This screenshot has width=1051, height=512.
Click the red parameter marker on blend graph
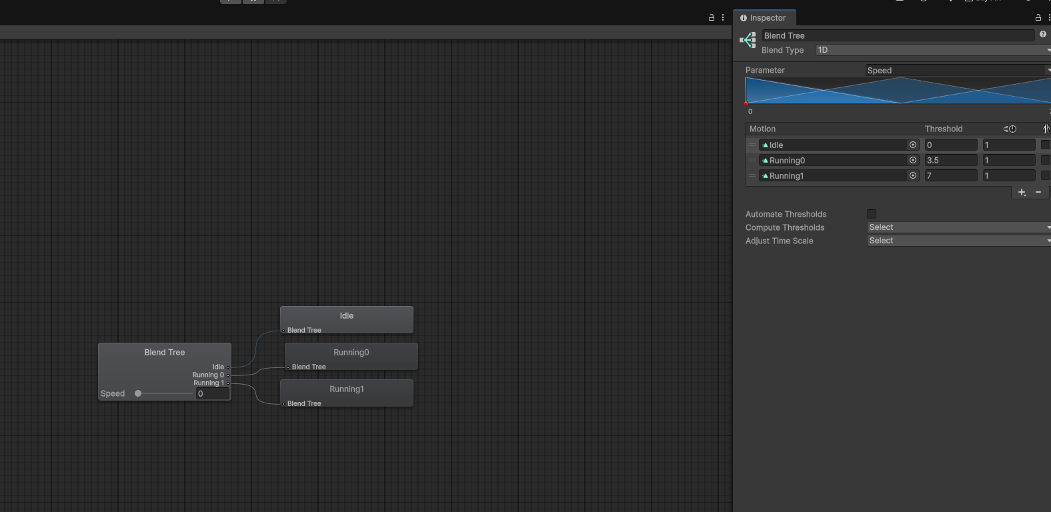click(746, 102)
